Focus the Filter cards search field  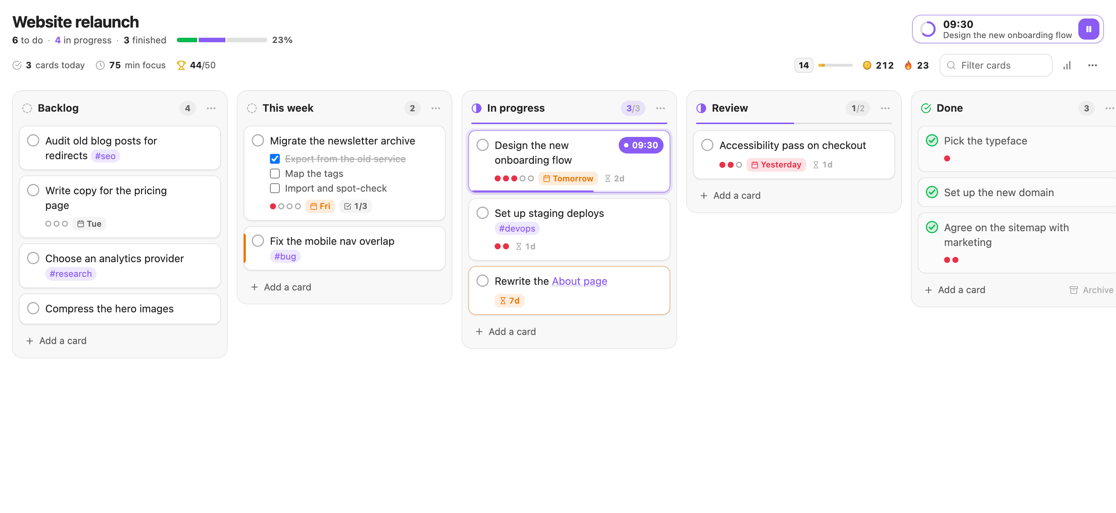click(x=996, y=65)
